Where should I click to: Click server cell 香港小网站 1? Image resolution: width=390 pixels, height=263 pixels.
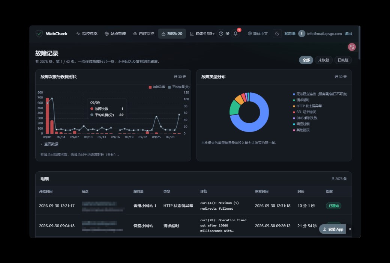(145, 206)
